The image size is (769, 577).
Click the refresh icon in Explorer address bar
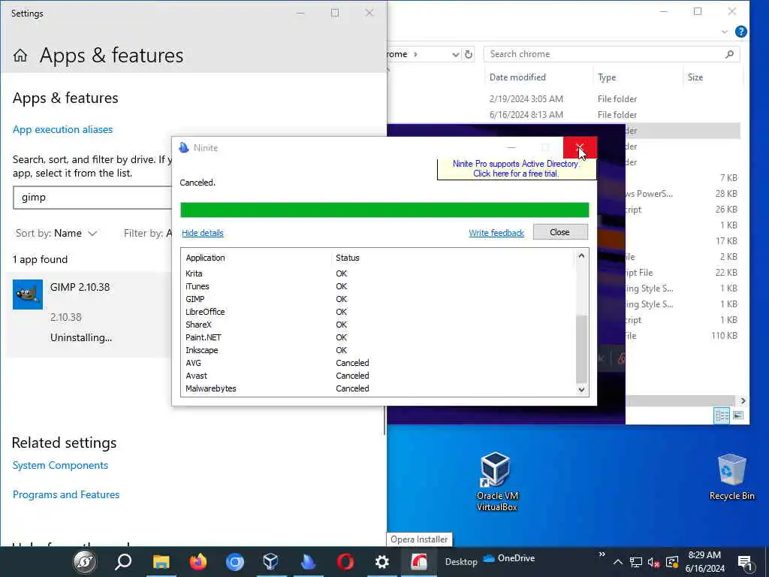point(469,54)
